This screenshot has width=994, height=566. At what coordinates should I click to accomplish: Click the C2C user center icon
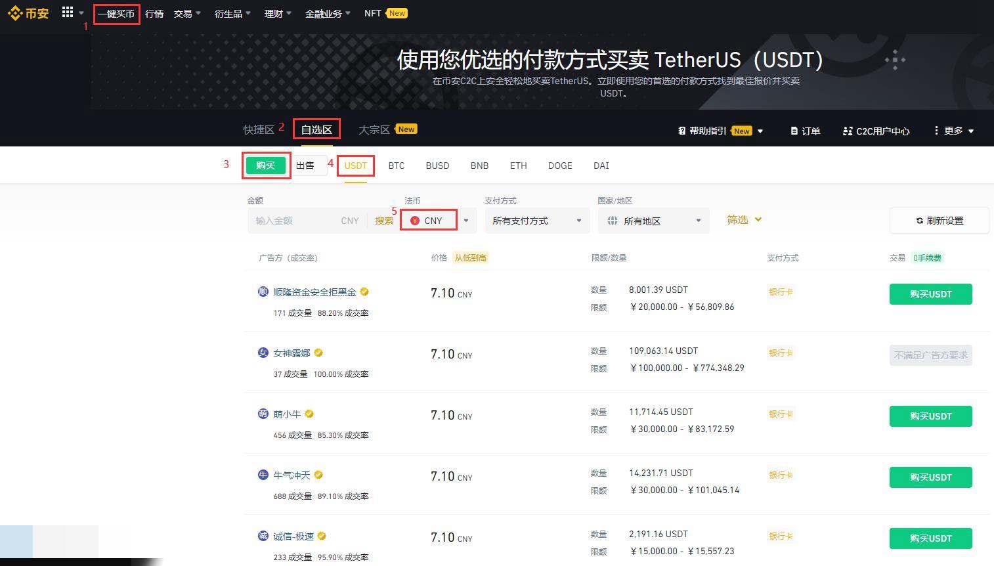pos(848,131)
